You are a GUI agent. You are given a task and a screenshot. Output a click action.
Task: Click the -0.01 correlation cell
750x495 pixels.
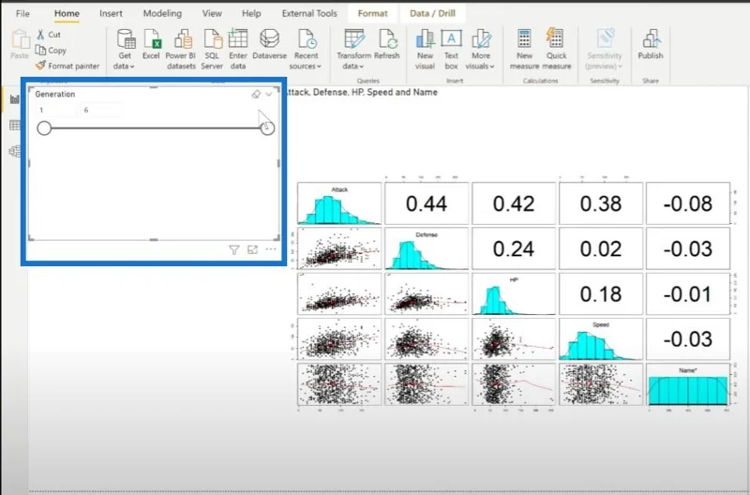(688, 293)
